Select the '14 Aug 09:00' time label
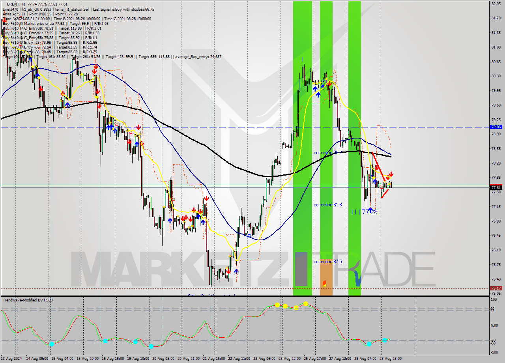 pos(37,359)
